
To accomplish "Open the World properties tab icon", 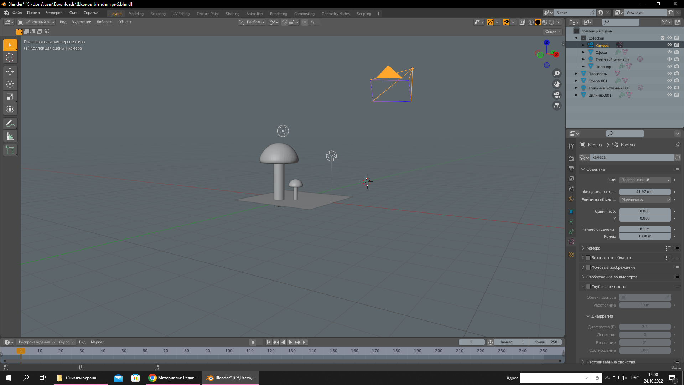I will tap(571, 199).
